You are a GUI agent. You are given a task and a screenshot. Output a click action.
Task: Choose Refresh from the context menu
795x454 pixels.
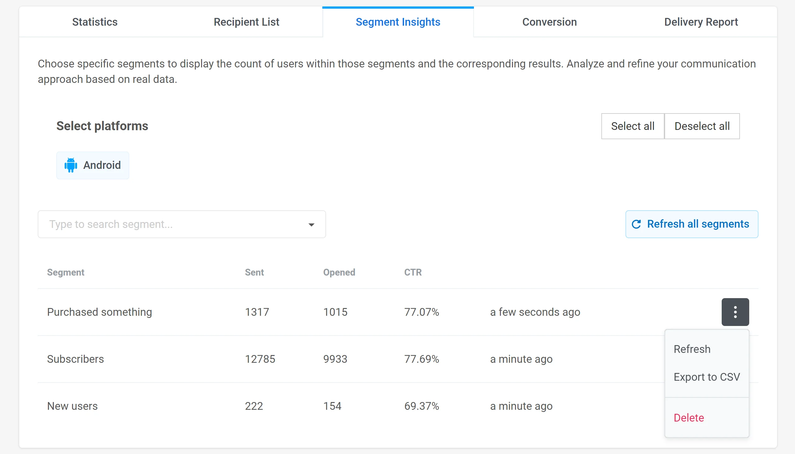(x=692, y=349)
